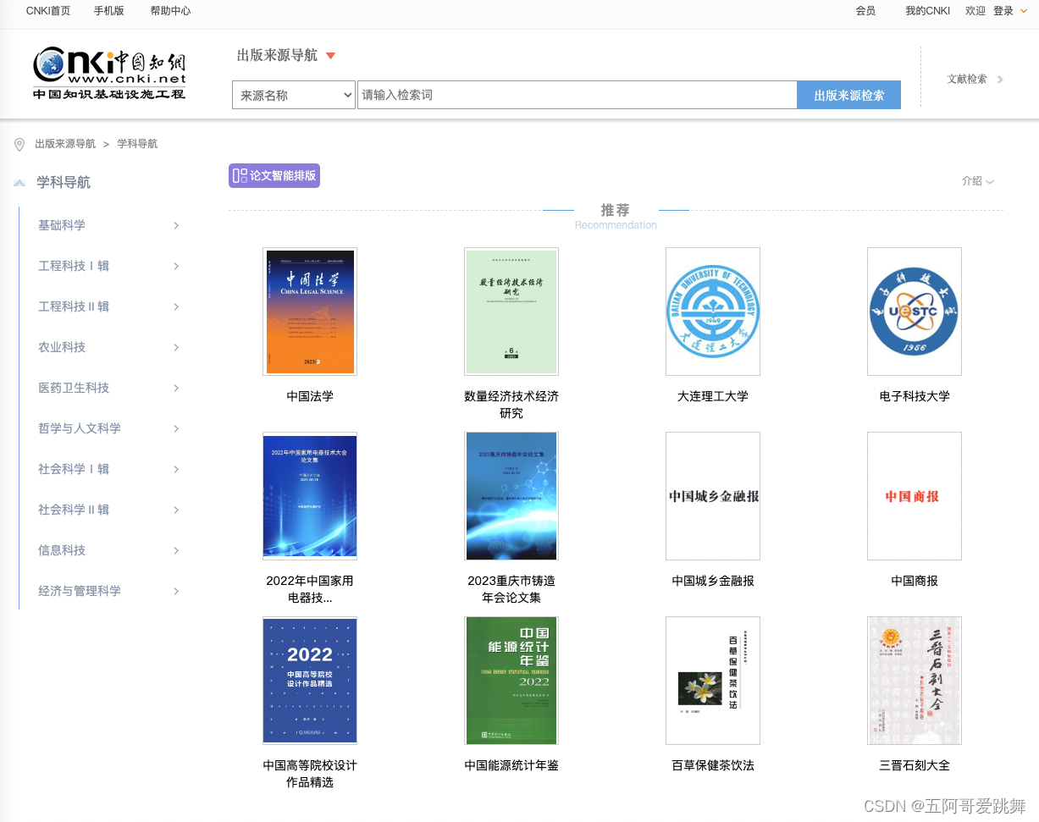Click 学科导航 in the breadcrumb
Screen dimensions: 1039x822
coord(137,144)
